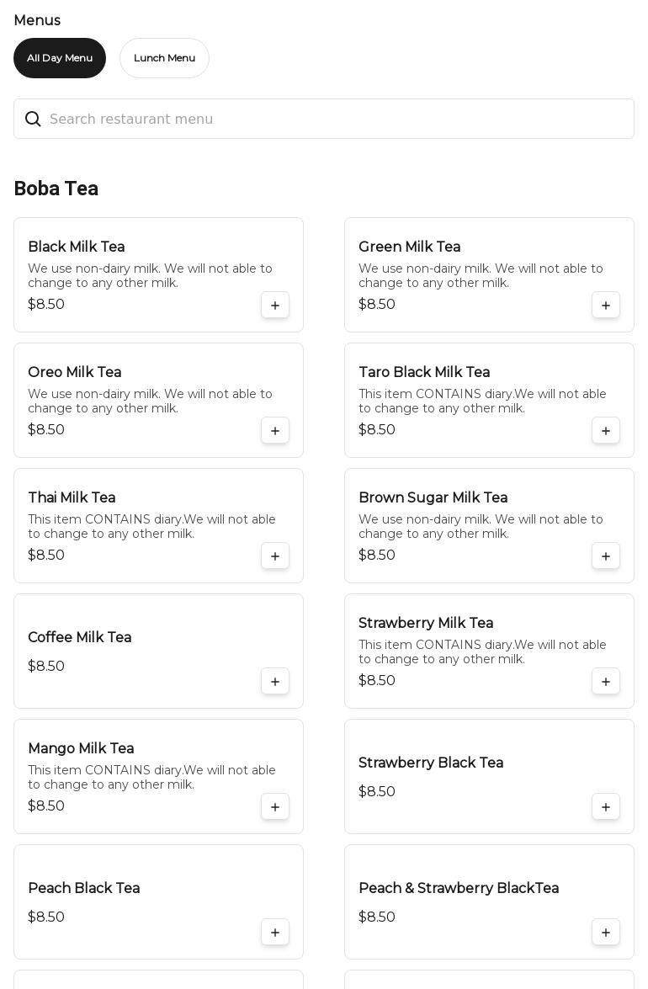The height and width of the screenshot is (989, 648).
Task: Add Green Milk Tea to order
Action: point(606,305)
